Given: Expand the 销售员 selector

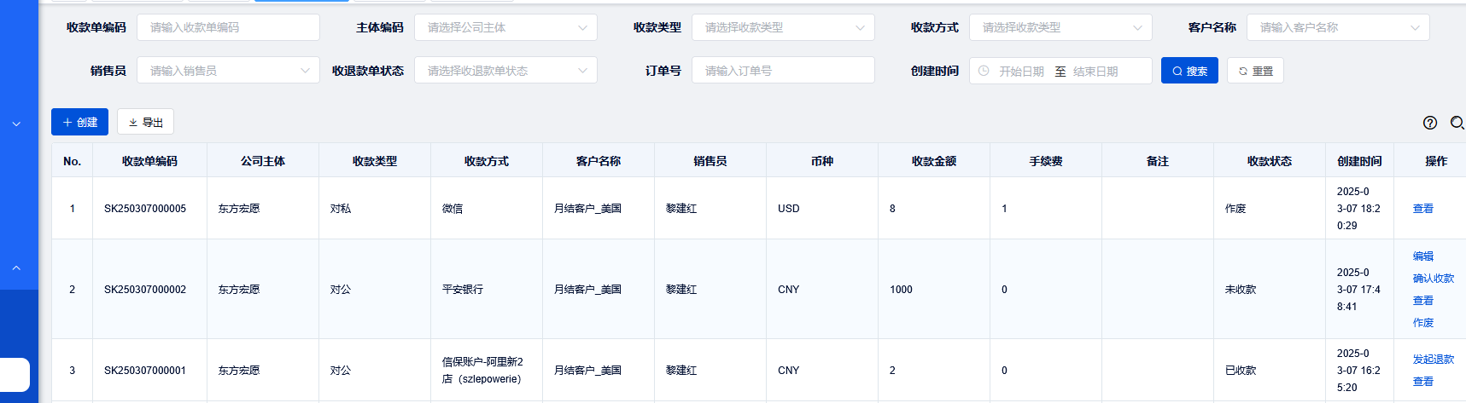Looking at the screenshot, I should click(228, 71).
